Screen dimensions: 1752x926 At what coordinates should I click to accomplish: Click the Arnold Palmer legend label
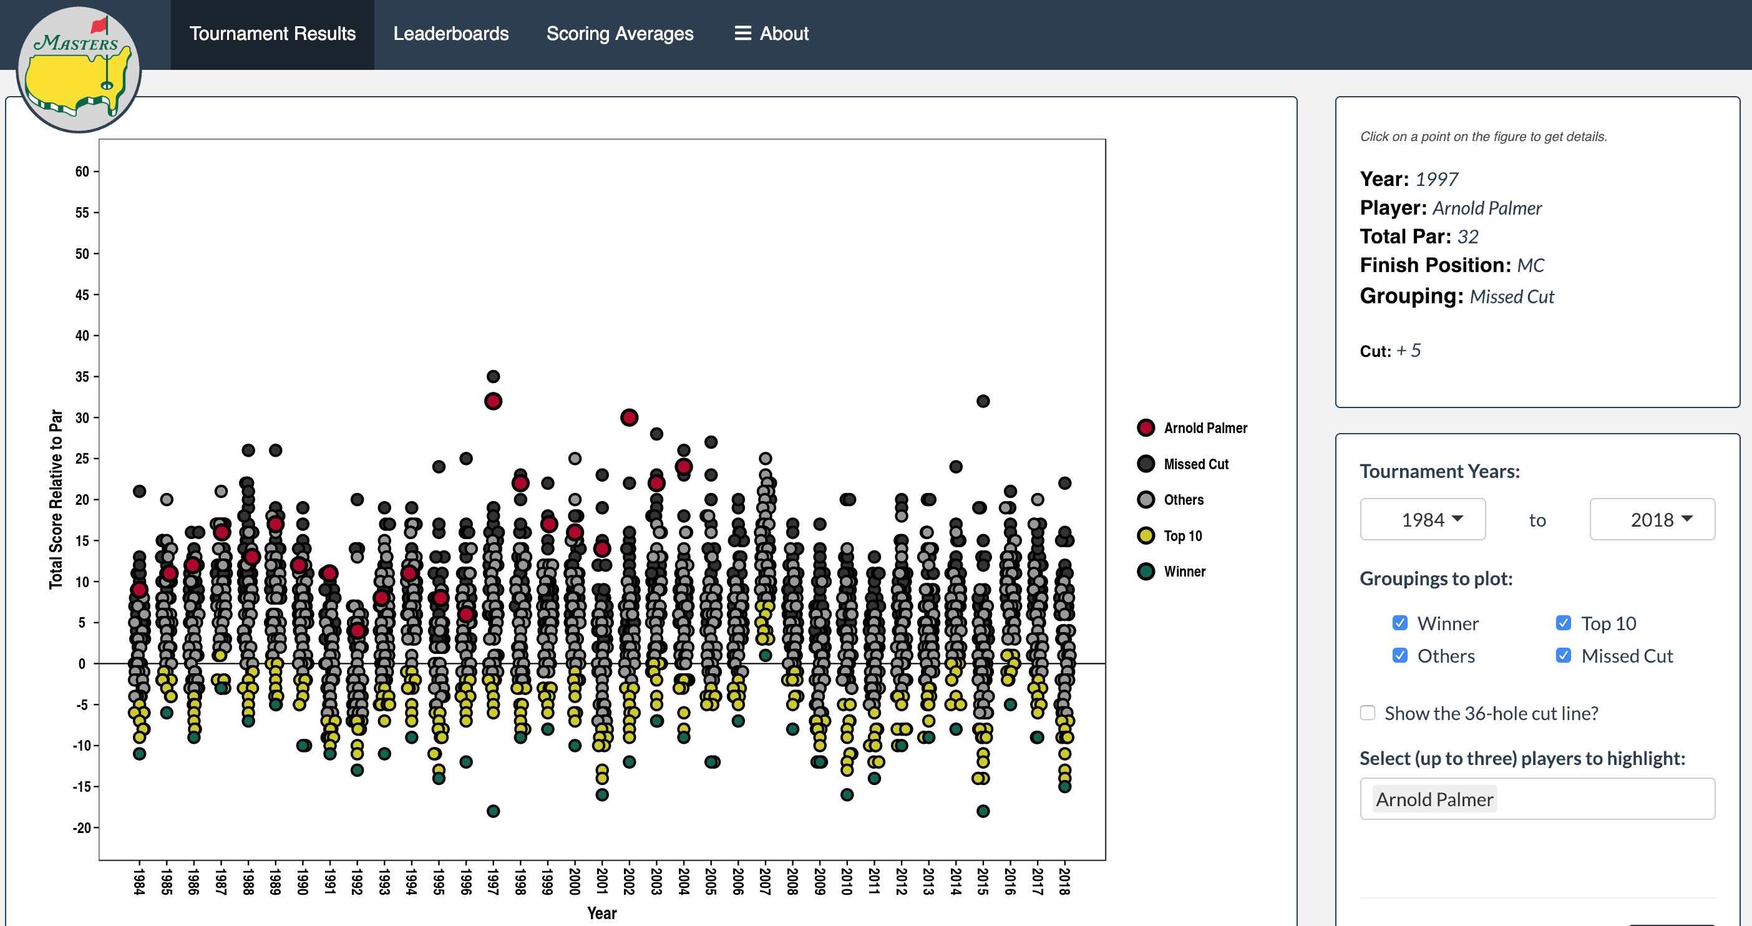[1205, 428]
